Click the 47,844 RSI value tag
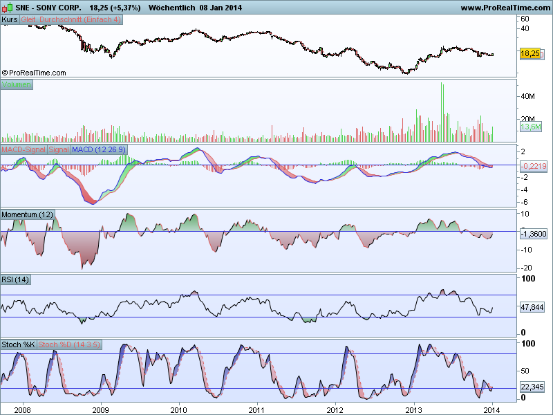553x415 pixels. [532, 307]
